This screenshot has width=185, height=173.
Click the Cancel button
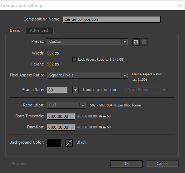pos(163,164)
